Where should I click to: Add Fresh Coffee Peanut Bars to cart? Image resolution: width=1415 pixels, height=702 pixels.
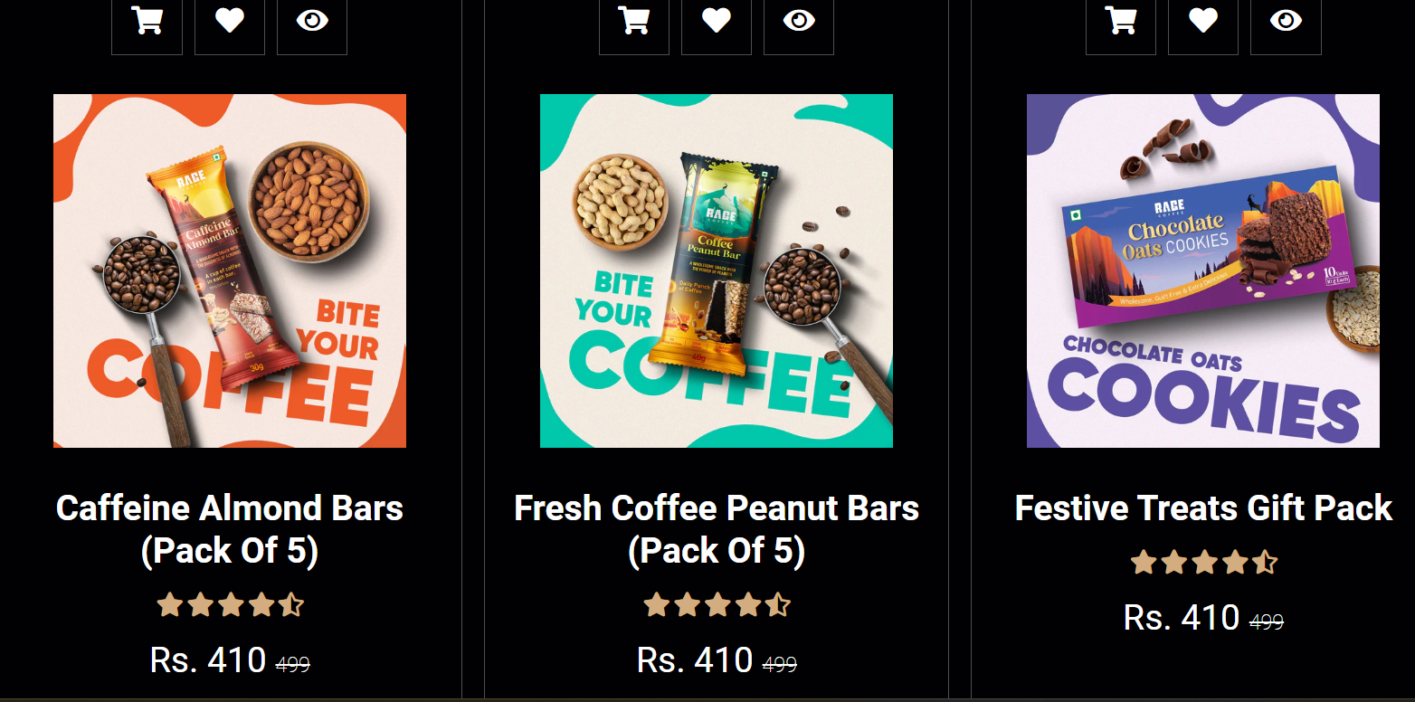point(634,22)
